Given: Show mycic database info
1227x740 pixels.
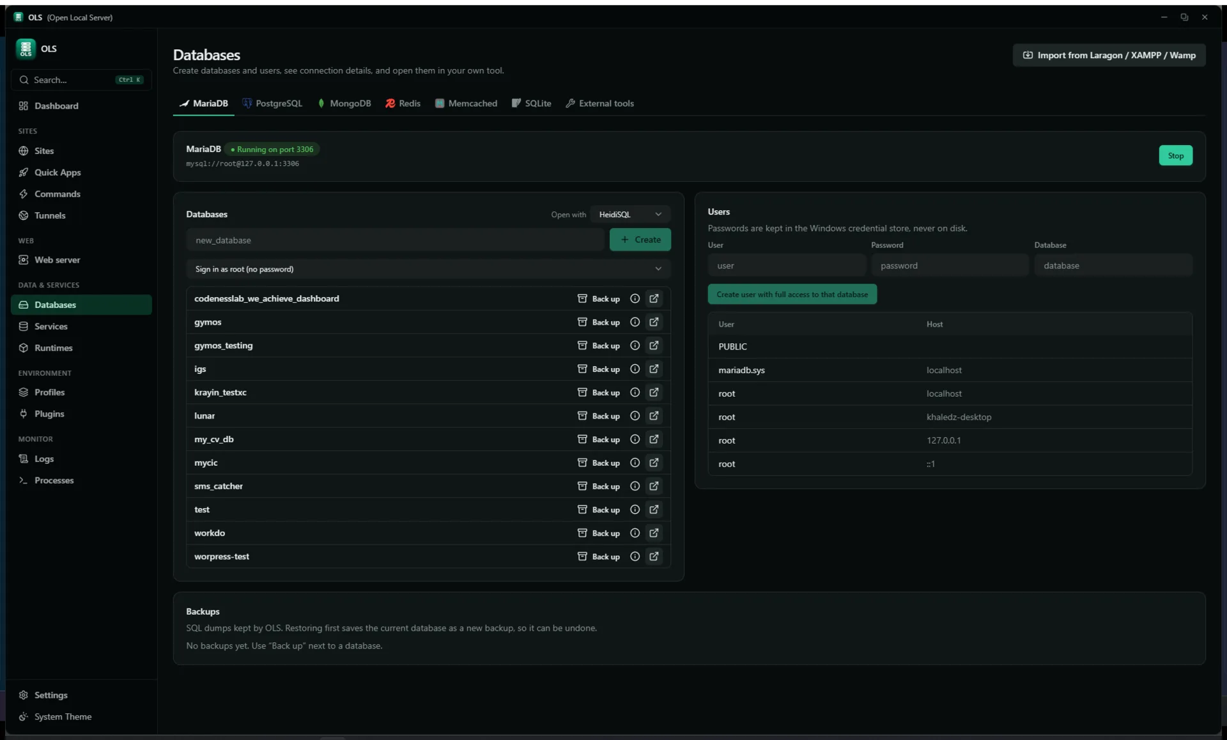Looking at the screenshot, I should tap(635, 463).
